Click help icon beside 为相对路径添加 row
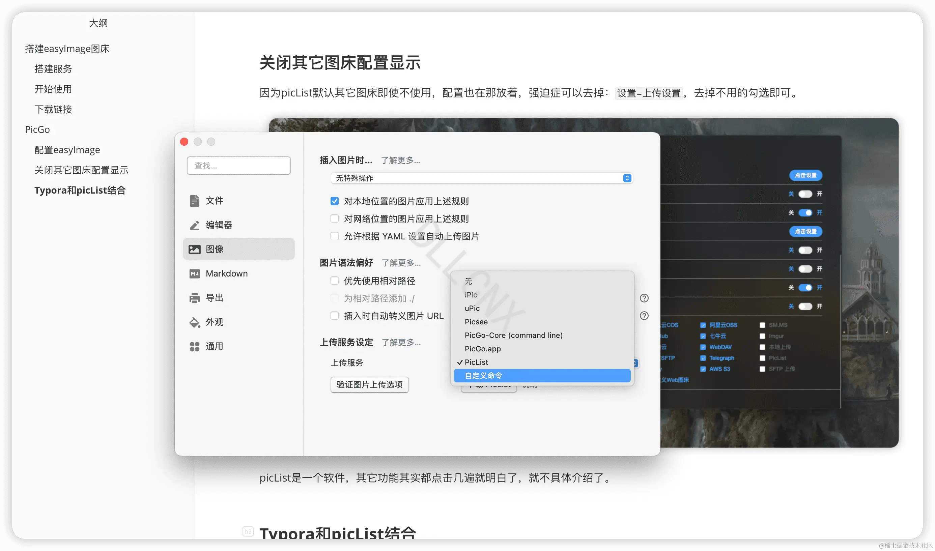The image size is (935, 551). pyautogui.click(x=644, y=298)
